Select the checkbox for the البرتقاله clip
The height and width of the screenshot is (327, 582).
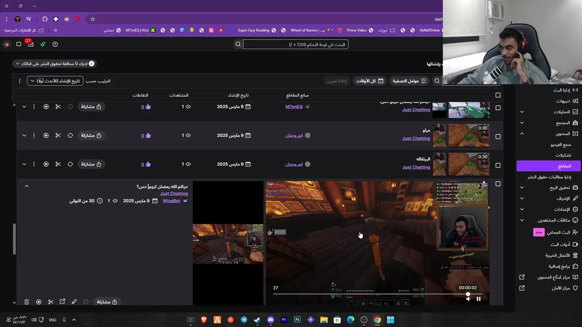coord(498,165)
